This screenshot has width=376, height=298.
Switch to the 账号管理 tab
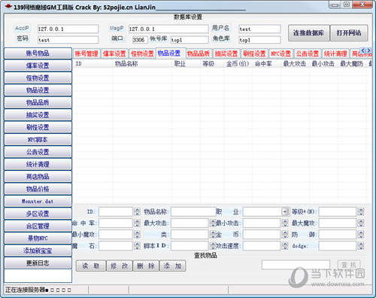pyautogui.click(x=86, y=53)
